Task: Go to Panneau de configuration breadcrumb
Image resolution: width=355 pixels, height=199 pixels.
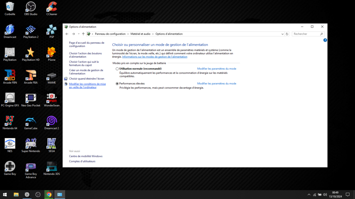Action: pyautogui.click(x=110, y=34)
